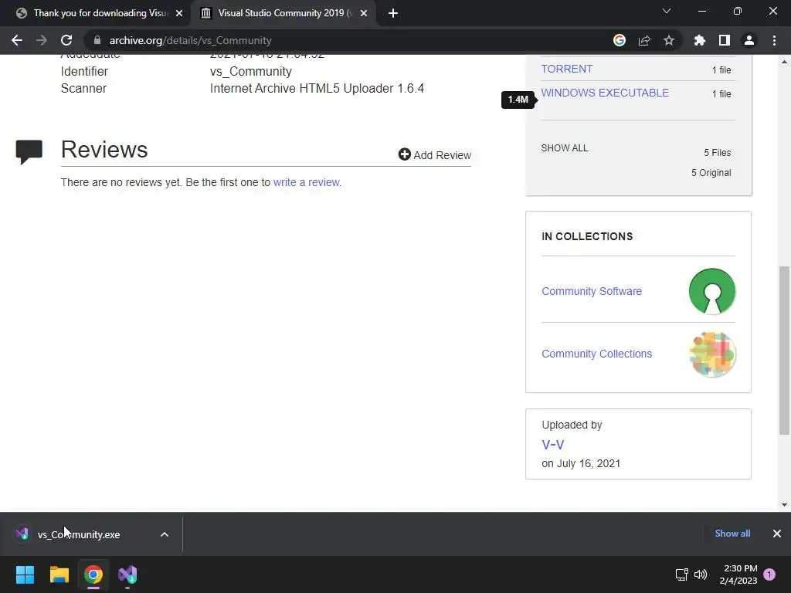The height and width of the screenshot is (593, 791).
Task: Go back to the previous page
Action: pos(17,40)
